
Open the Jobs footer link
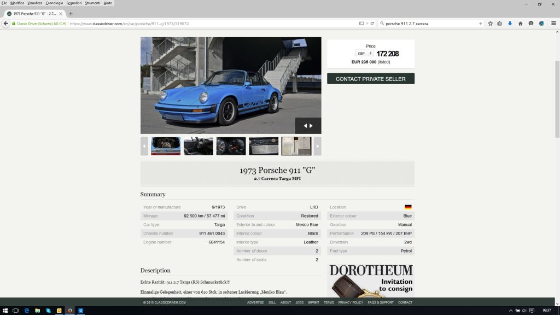point(299,302)
